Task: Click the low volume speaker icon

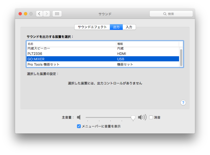Action: coord(79,117)
